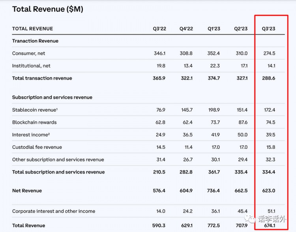Click total transaction value 374.7
The width and height of the screenshot is (296, 232).
[214, 79]
